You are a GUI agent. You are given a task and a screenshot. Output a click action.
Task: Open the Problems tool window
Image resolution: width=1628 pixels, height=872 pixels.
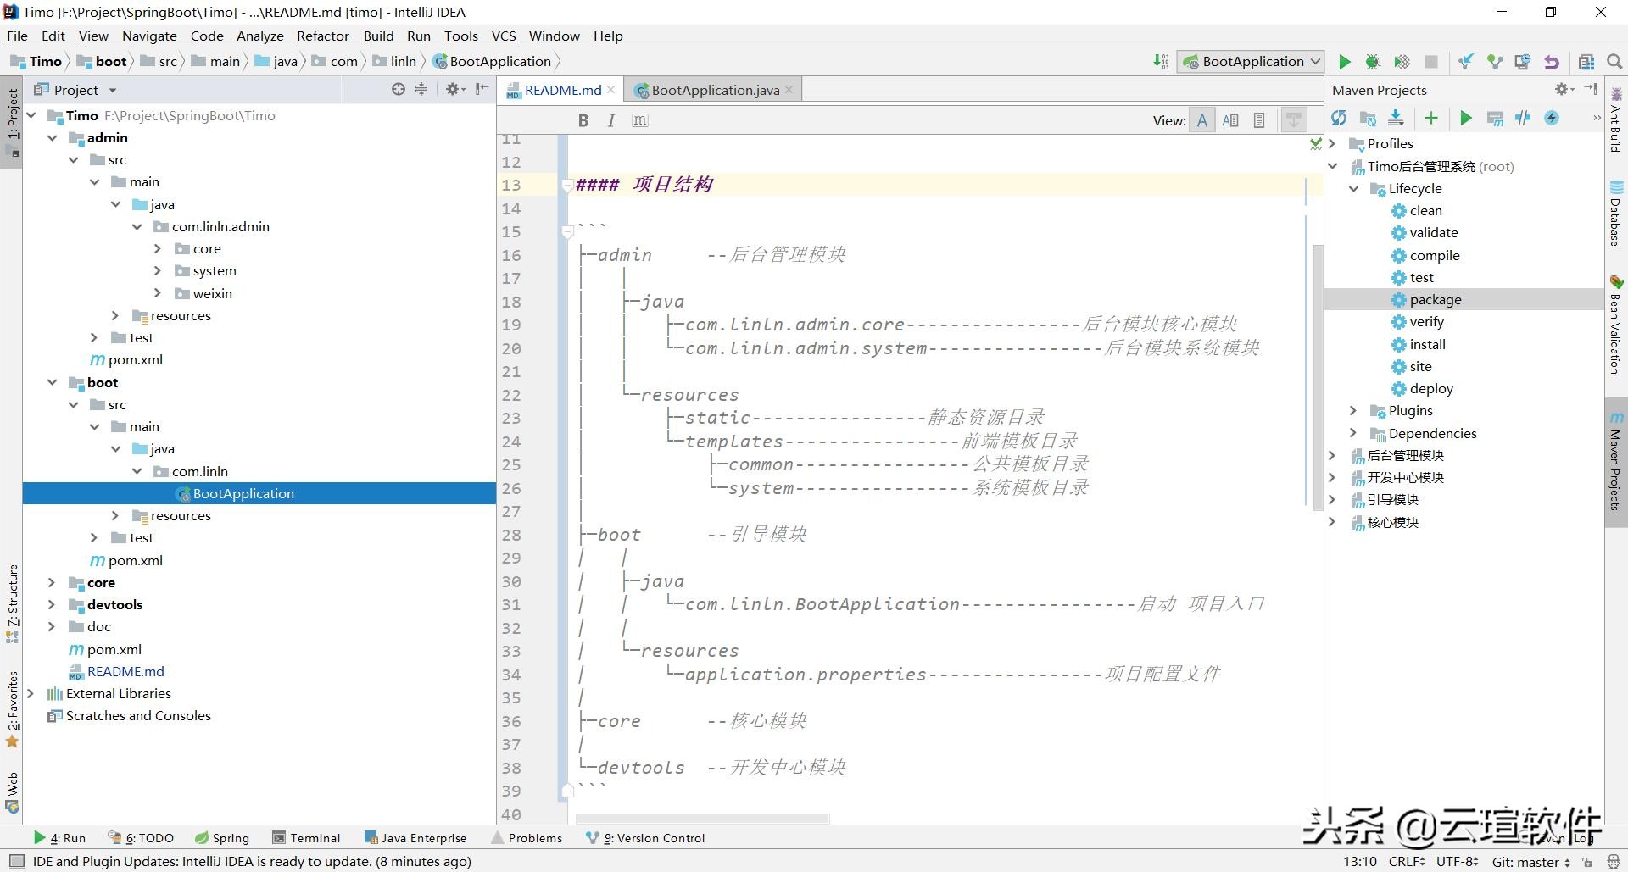click(x=527, y=837)
